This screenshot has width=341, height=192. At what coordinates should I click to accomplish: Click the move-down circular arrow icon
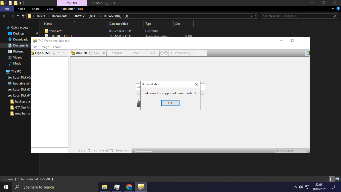[x=166, y=53]
